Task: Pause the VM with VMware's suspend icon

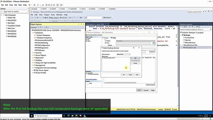Action: tap(29, 5)
